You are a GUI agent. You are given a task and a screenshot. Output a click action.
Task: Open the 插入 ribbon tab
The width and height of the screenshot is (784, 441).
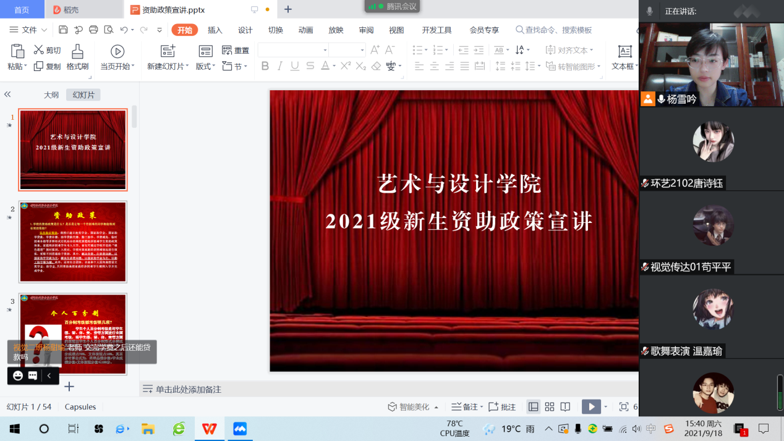coord(215,30)
